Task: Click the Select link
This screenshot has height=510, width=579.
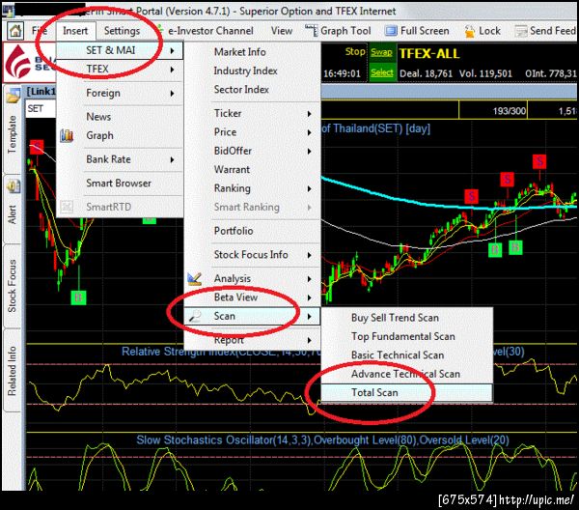Action: click(382, 72)
